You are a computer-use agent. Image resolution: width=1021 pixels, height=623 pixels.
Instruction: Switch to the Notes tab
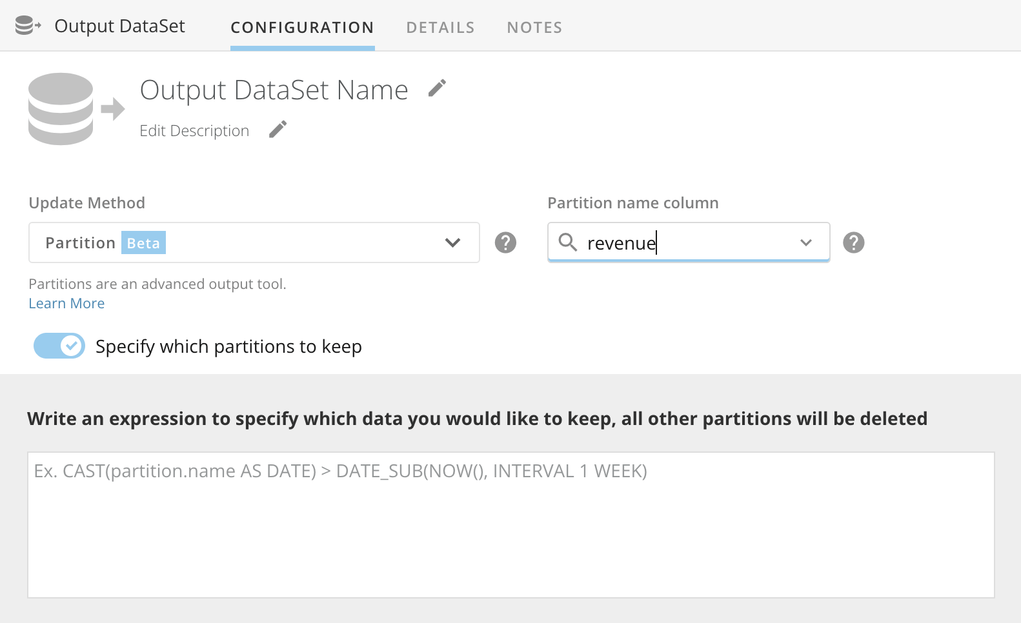point(534,27)
